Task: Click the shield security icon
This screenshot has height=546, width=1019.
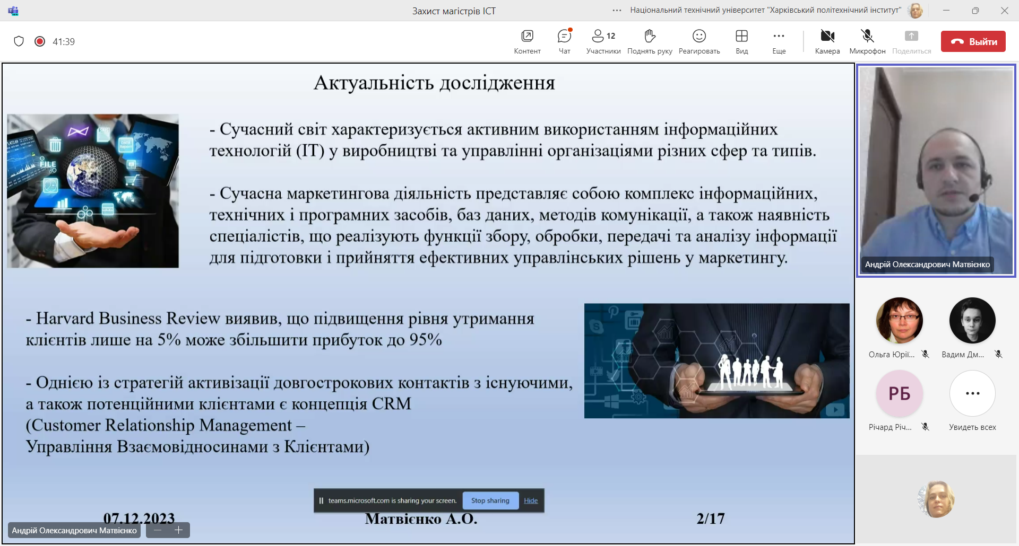Action: click(19, 41)
